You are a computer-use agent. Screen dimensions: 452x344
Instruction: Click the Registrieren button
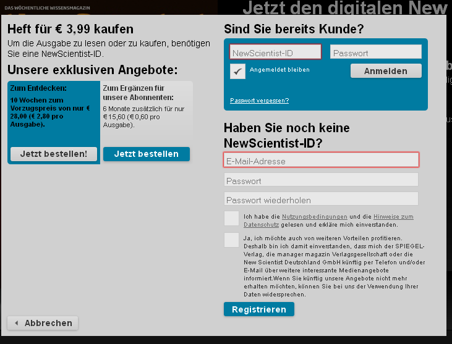tap(259, 309)
